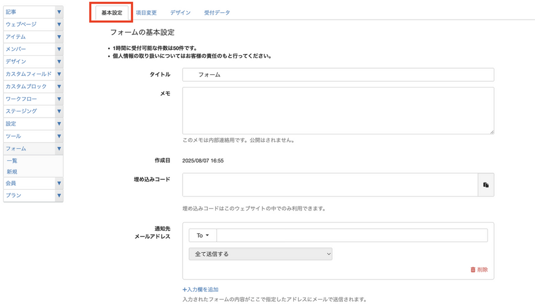
Task: Expand the 記事 sidebar menu arrow
Action: pos(59,12)
